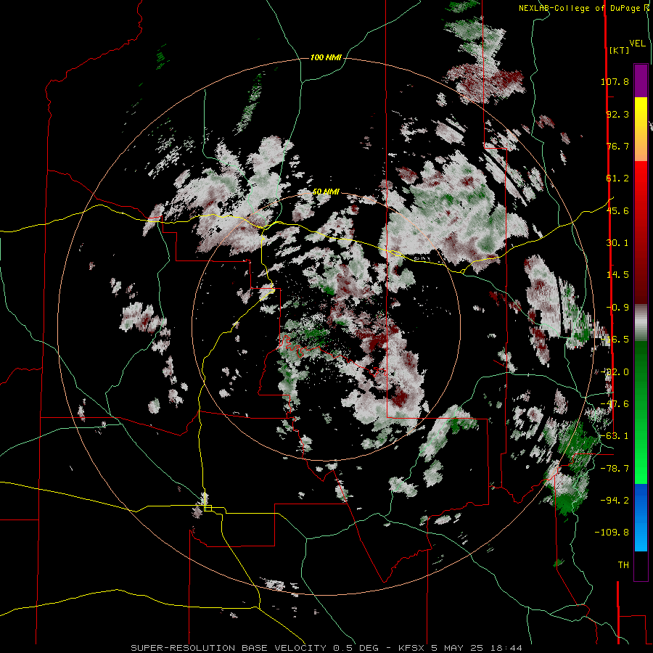This screenshot has width=653, height=653.
Task: Select the -16.5 legend value
Action: coord(615,340)
